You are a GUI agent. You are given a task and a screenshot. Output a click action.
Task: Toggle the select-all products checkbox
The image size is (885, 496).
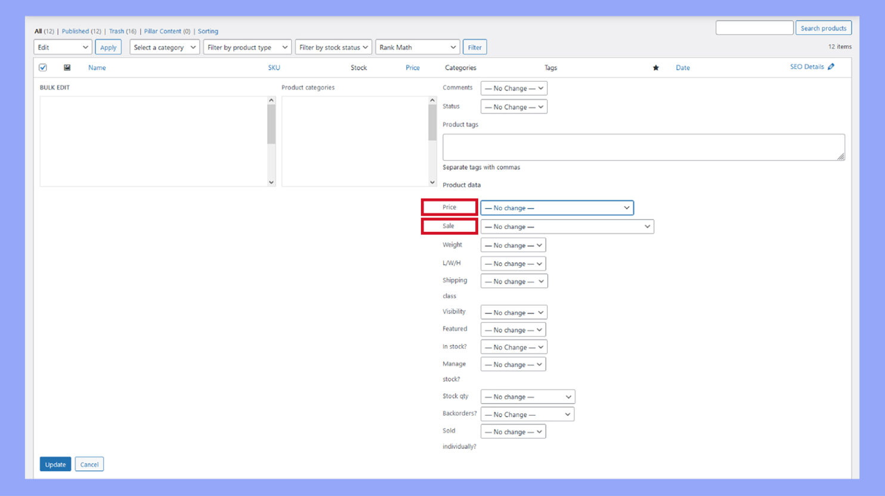click(42, 67)
